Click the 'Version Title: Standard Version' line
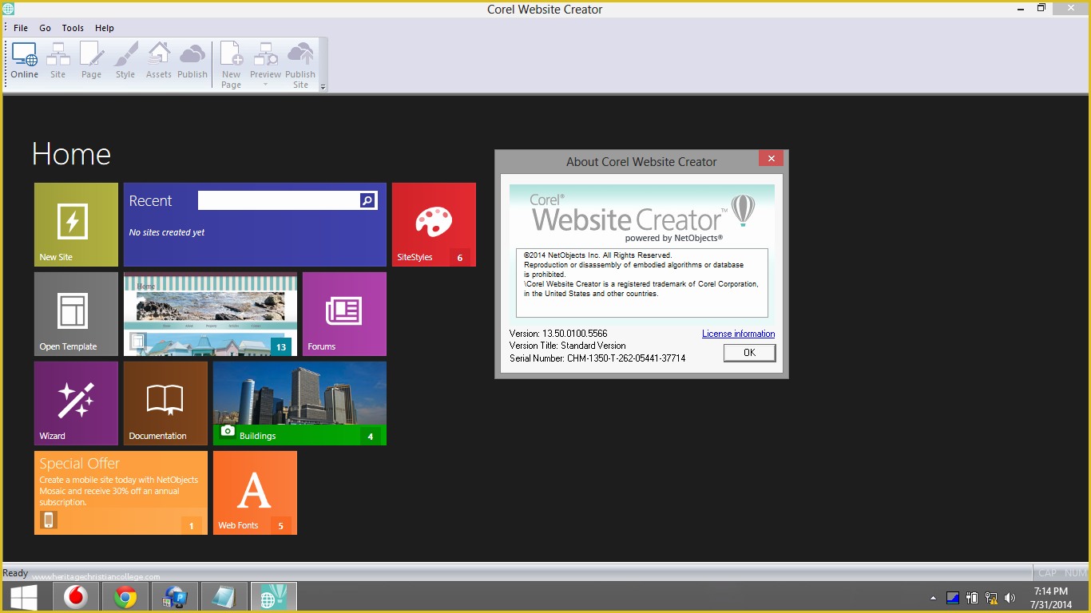This screenshot has width=1091, height=613. coord(568,346)
